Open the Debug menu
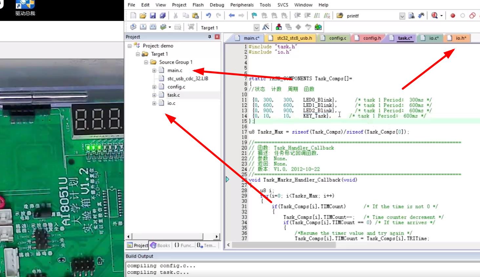The image size is (480, 277). tap(217, 5)
